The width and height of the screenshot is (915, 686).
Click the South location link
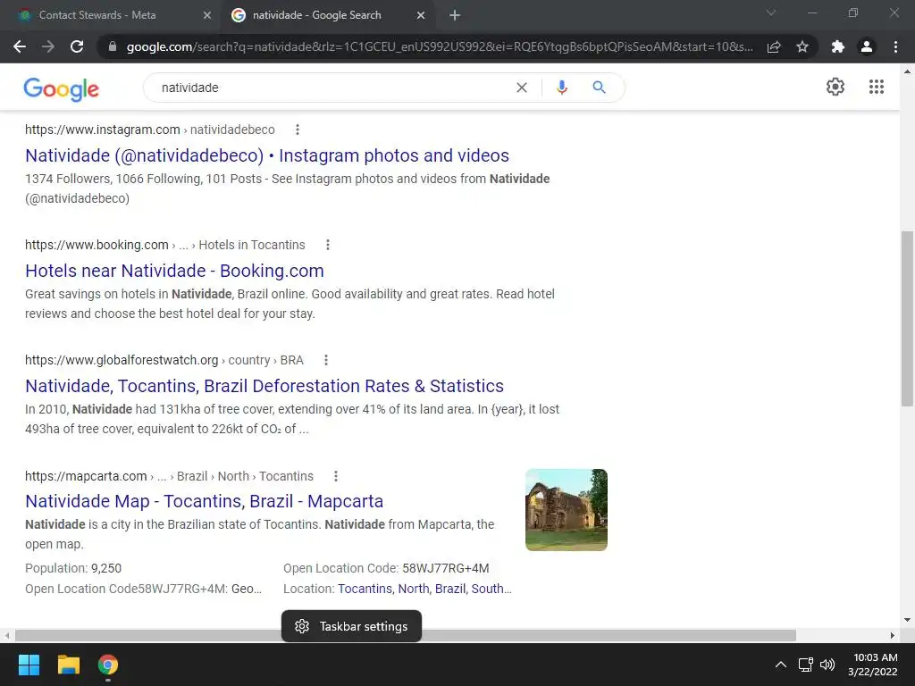[x=491, y=590]
